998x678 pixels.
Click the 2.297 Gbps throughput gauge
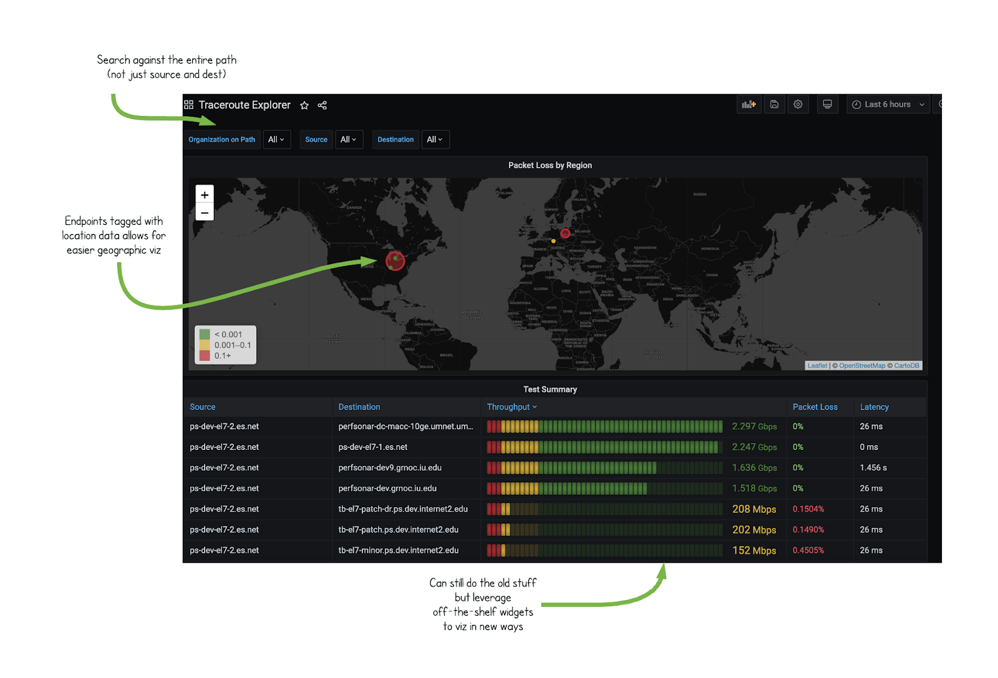coord(604,427)
